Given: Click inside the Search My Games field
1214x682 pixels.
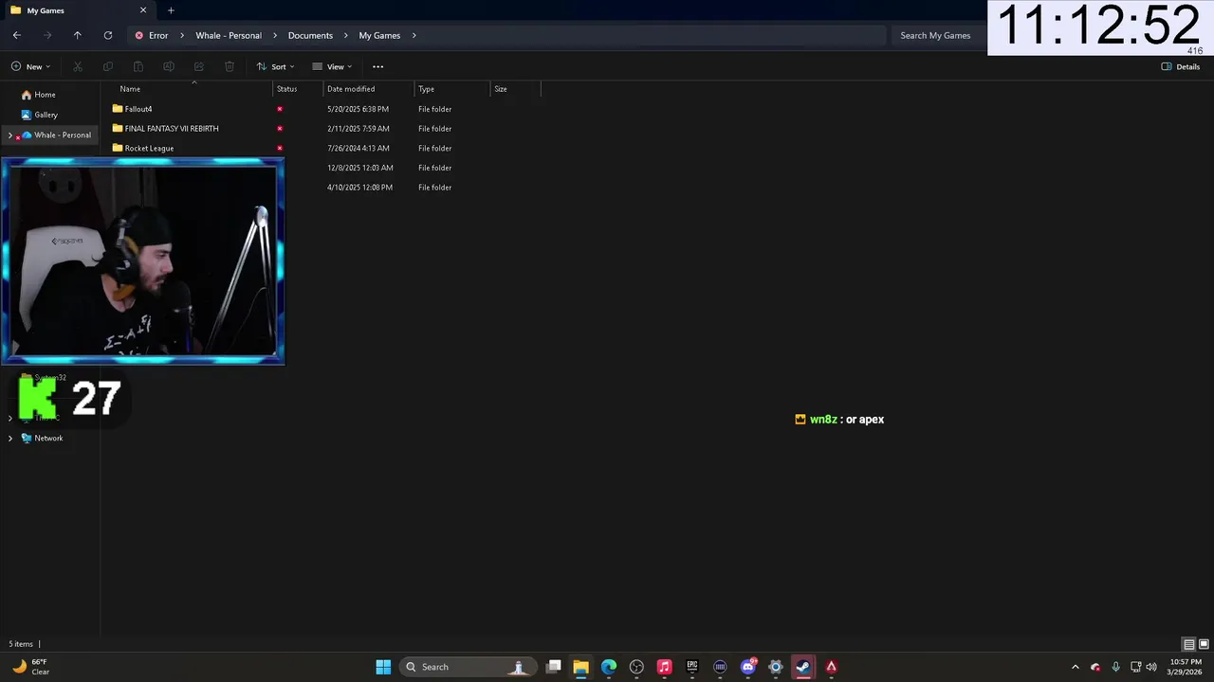Looking at the screenshot, I should click(937, 35).
